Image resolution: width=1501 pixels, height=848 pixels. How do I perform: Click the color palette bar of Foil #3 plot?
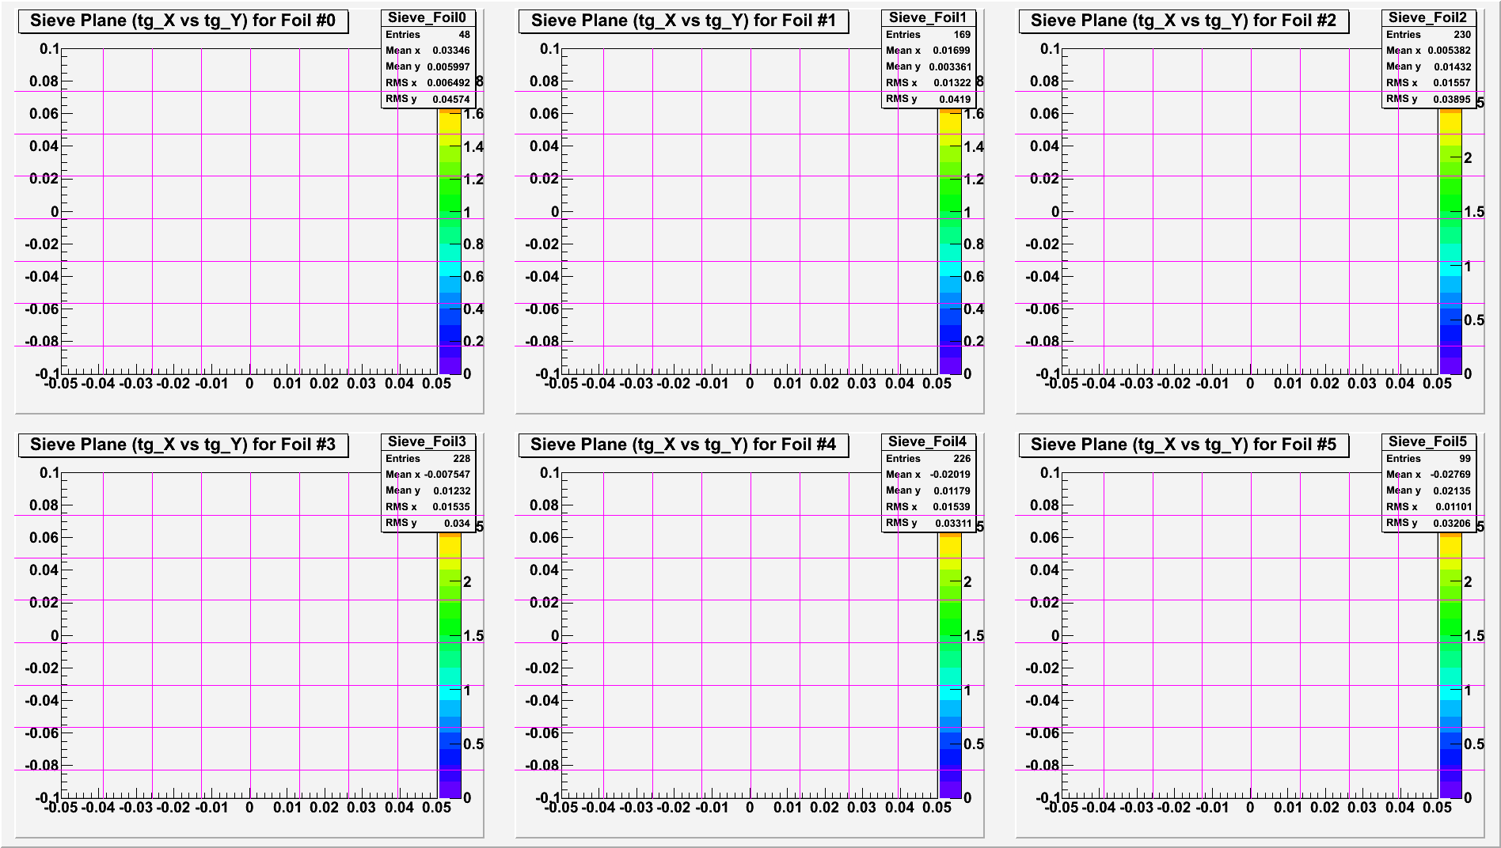tap(450, 665)
